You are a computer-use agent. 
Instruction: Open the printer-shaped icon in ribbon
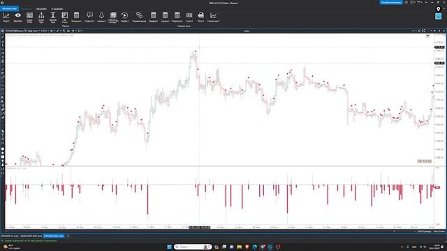[201, 17]
